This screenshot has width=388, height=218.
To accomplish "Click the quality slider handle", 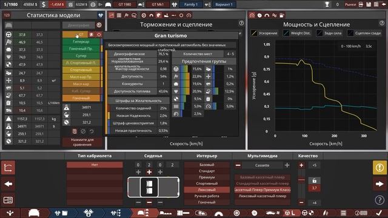I will click(301, 180).
